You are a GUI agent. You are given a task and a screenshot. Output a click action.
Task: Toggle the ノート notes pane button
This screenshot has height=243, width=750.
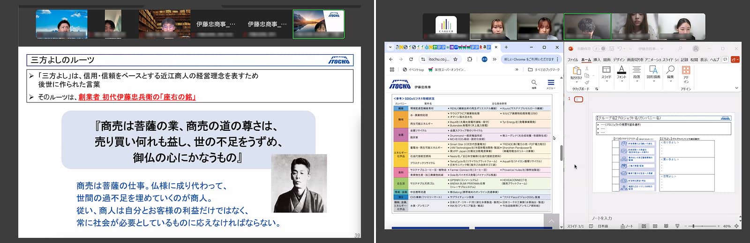pyautogui.click(x=626, y=226)
